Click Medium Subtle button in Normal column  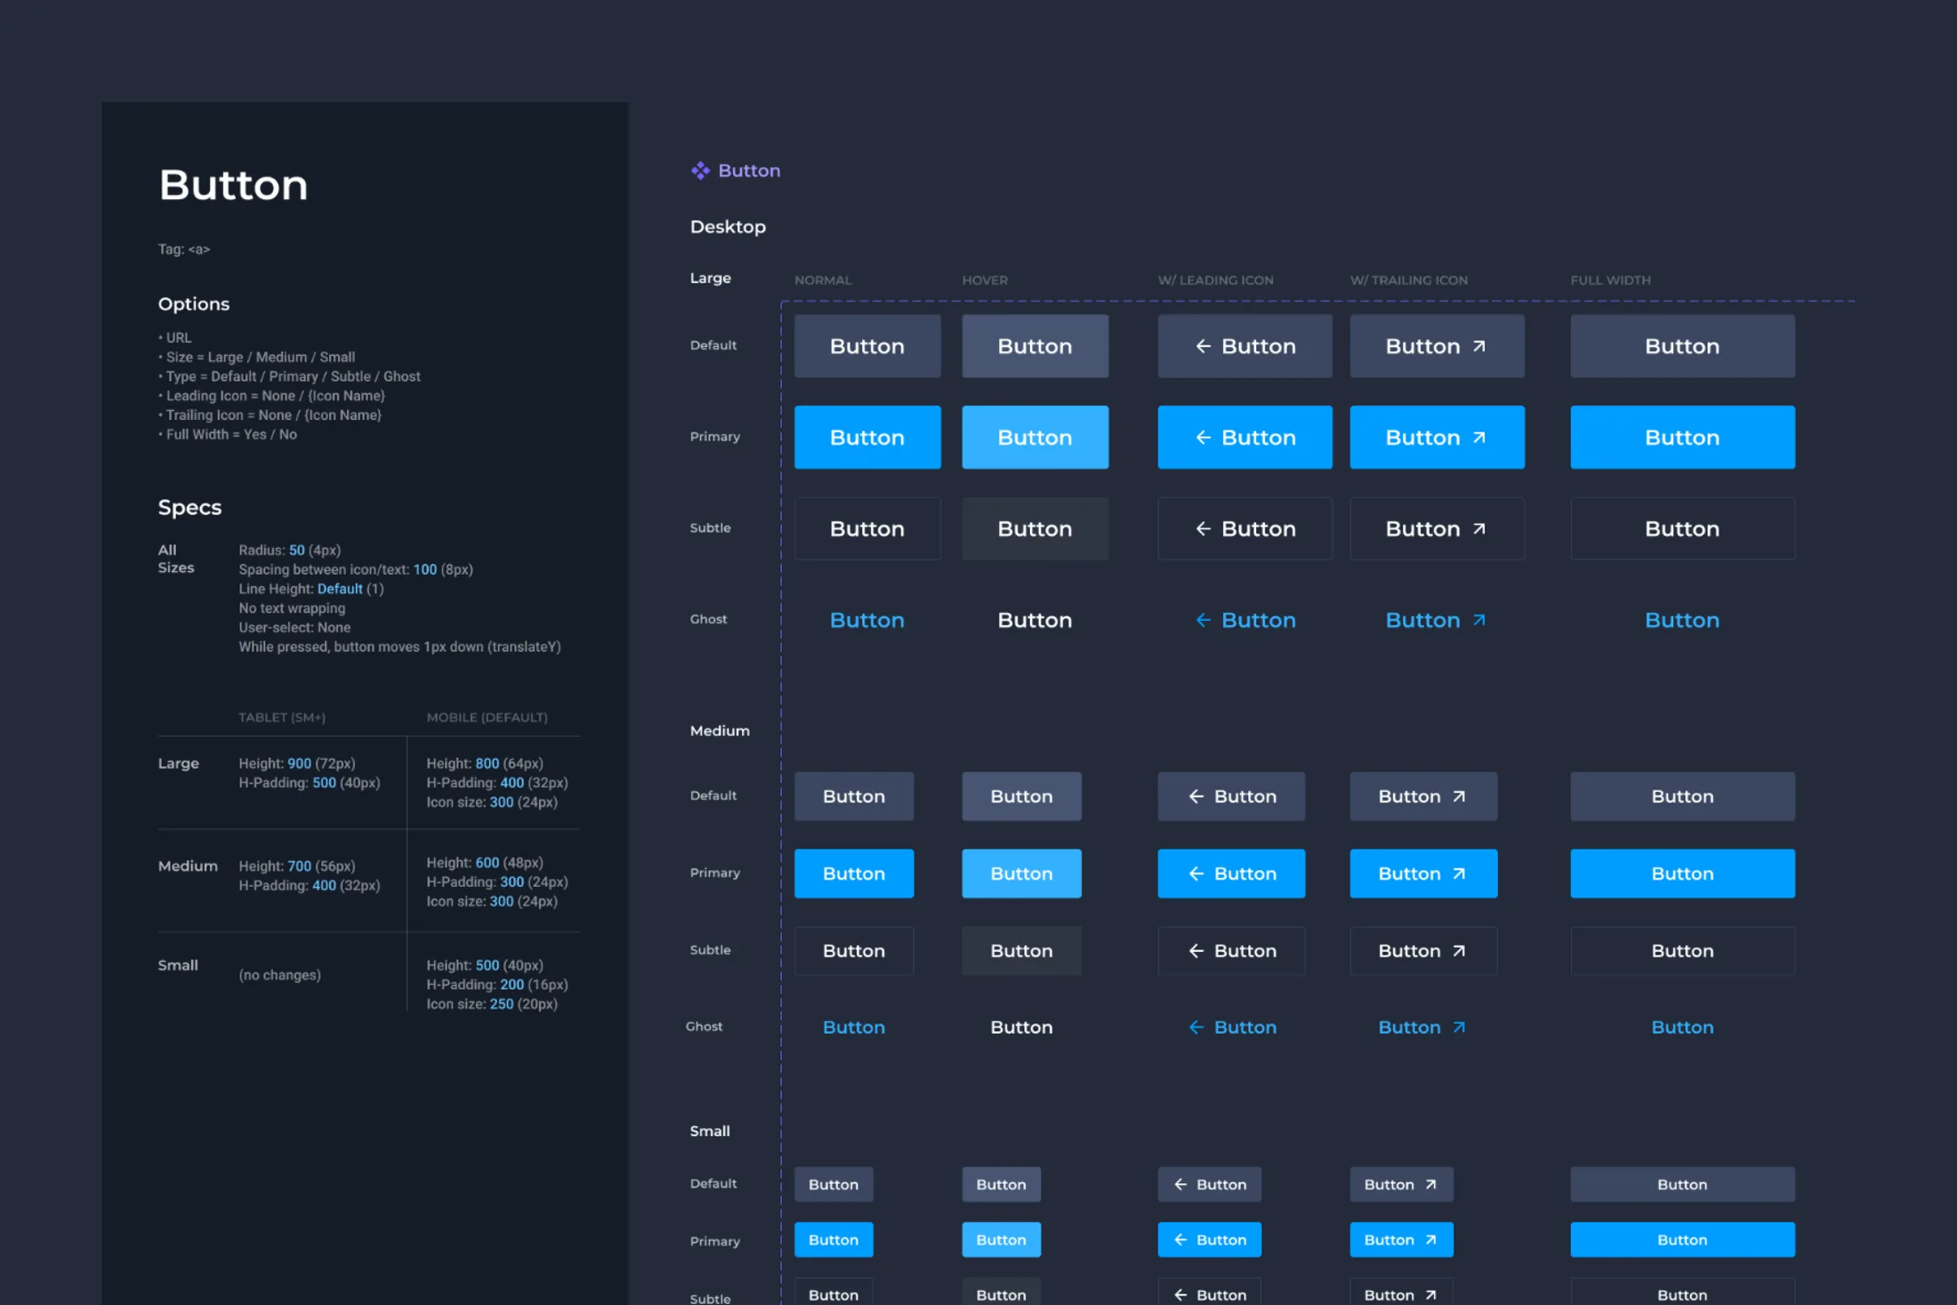tap(854, 951)
